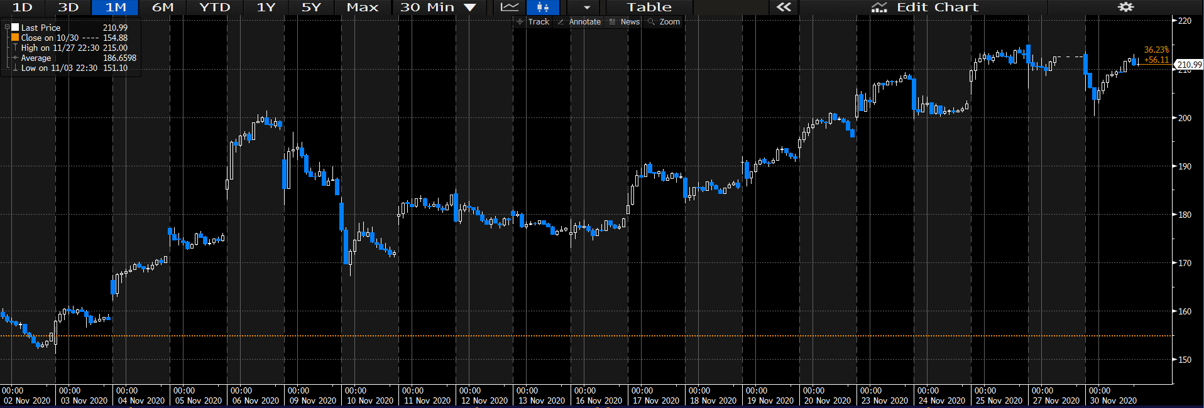Click the 210.99 last price axis marker
The height and width of the screenshot is (408, 1204).
coord(1189,65)
